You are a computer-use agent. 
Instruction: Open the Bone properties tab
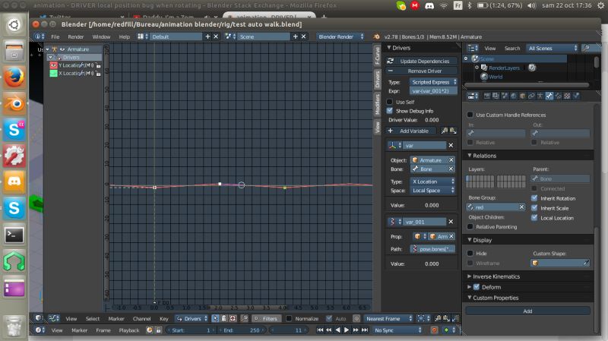[x=549, y=96]
